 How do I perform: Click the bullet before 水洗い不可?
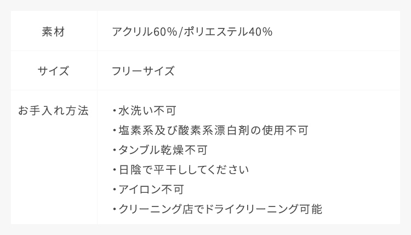click(114, 111)
